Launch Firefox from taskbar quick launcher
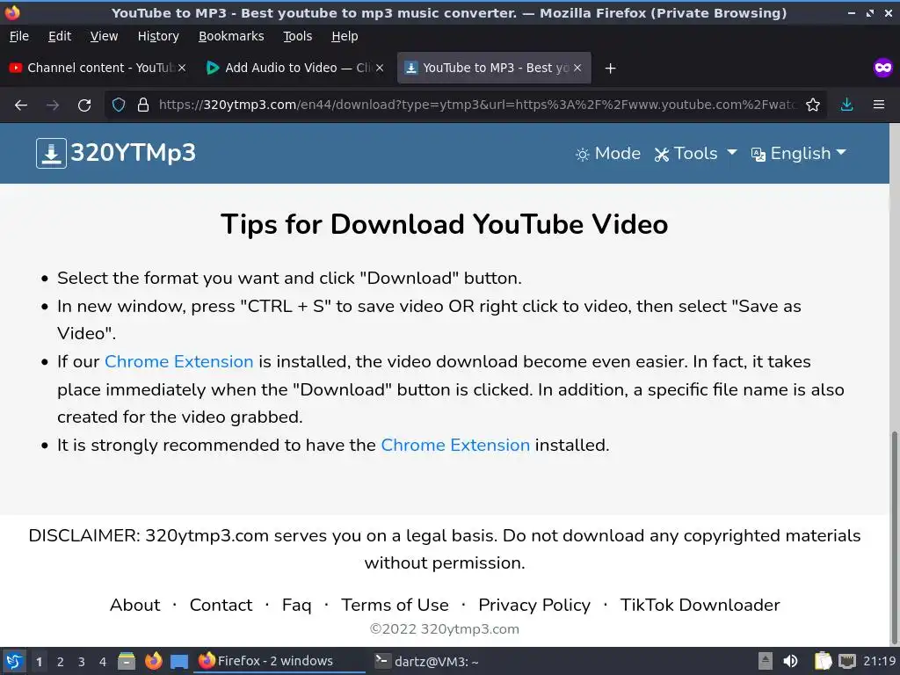Screen dimensions: 900x675 [x=153, y=661]
